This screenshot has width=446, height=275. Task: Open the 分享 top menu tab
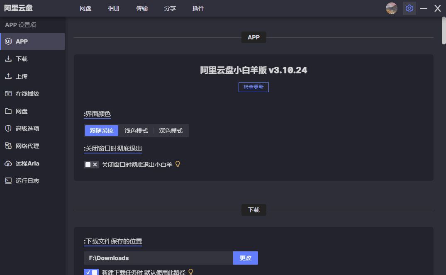[x=170, y=8]
